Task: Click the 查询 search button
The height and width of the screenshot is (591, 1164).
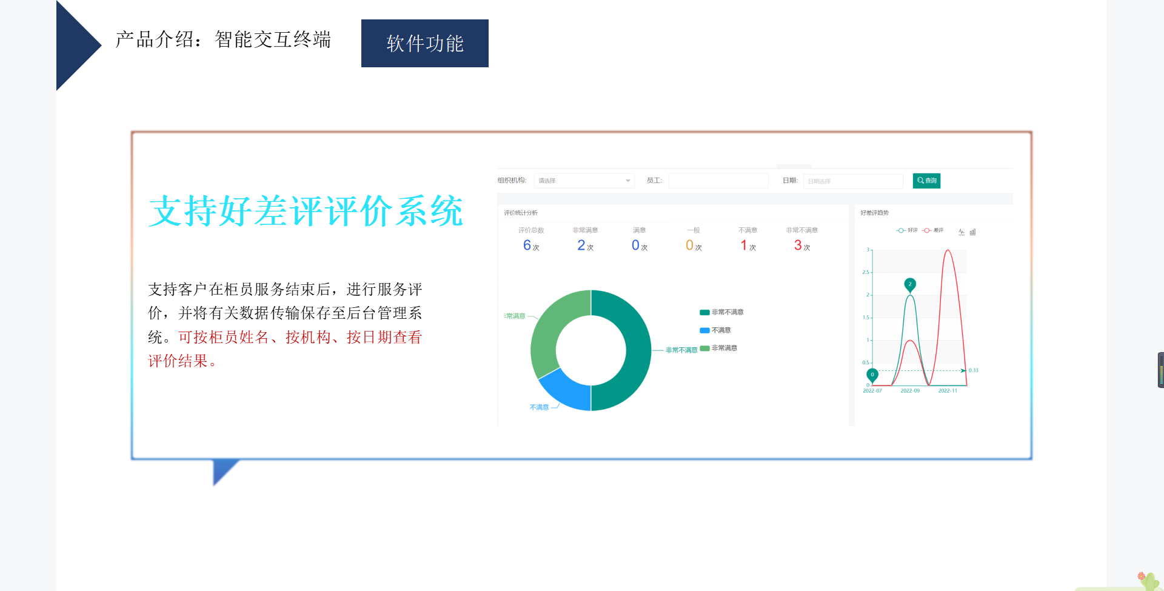Action: 926,181
